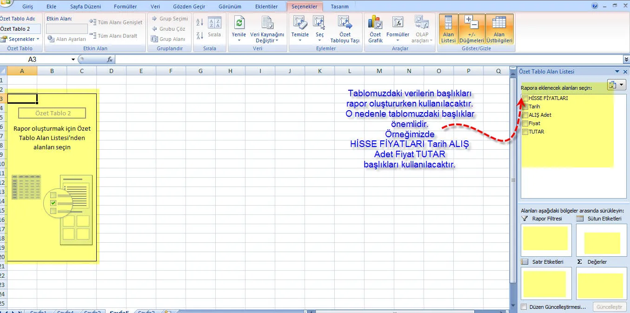Image resolution: width=630 pixels, height=313 pixels.
Task: Click the Özet Tablo Adı input field
Action: click(x=20, y=29)
